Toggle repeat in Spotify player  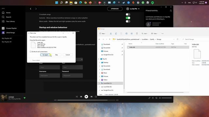[x=96, y=97]
